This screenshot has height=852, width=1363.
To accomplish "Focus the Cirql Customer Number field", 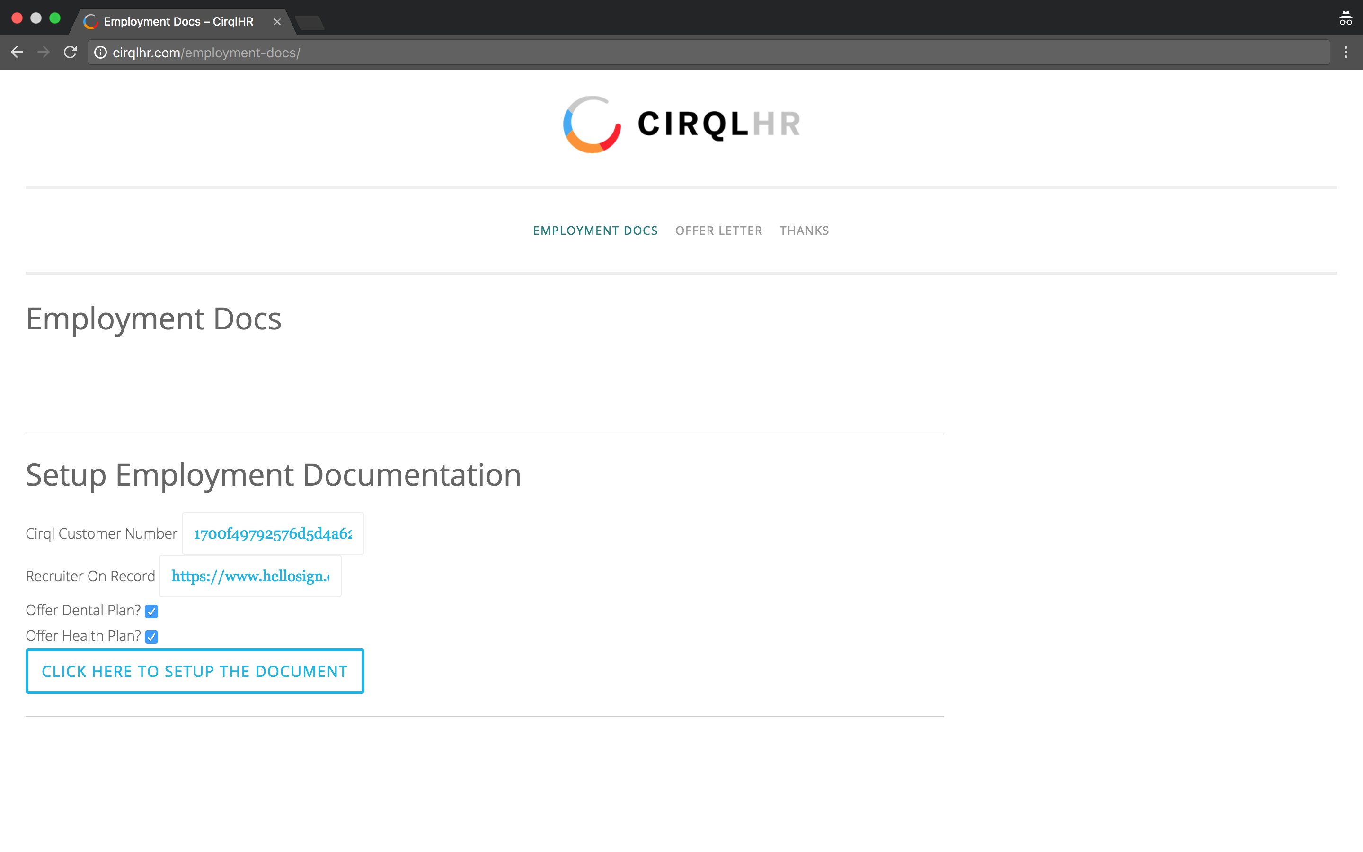I will coord(273,533).
